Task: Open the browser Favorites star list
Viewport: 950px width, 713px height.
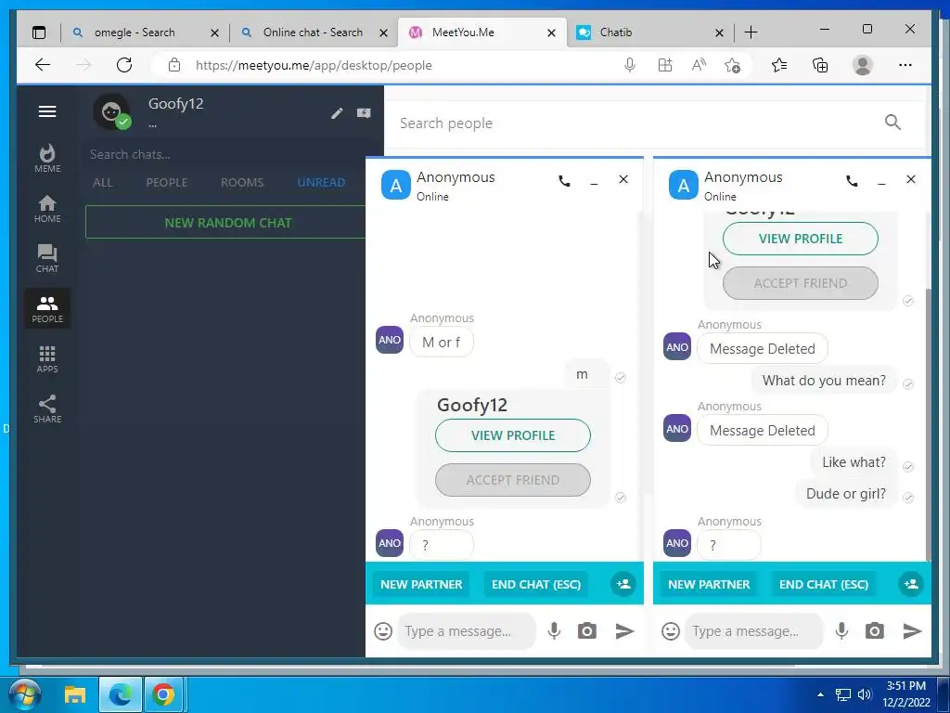Action: (x=779, y=65)
